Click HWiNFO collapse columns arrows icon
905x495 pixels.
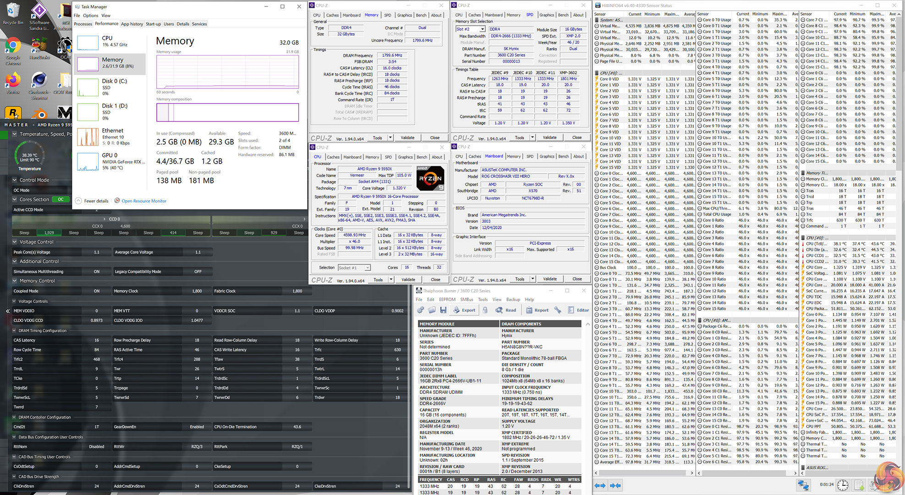(x=615, y=485)
